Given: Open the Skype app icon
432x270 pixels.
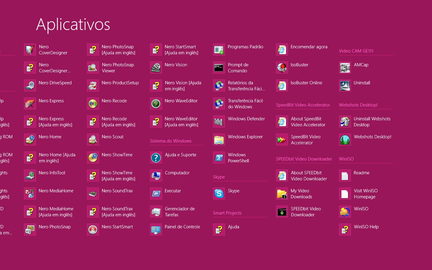Looking at the screenshot, I should coord(219,194).
